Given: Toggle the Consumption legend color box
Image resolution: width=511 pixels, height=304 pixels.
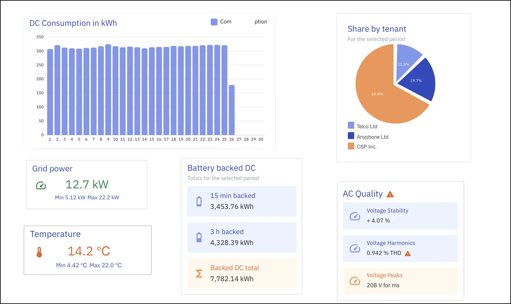Looking at the screenshot, I should click(x=214, y=22).
